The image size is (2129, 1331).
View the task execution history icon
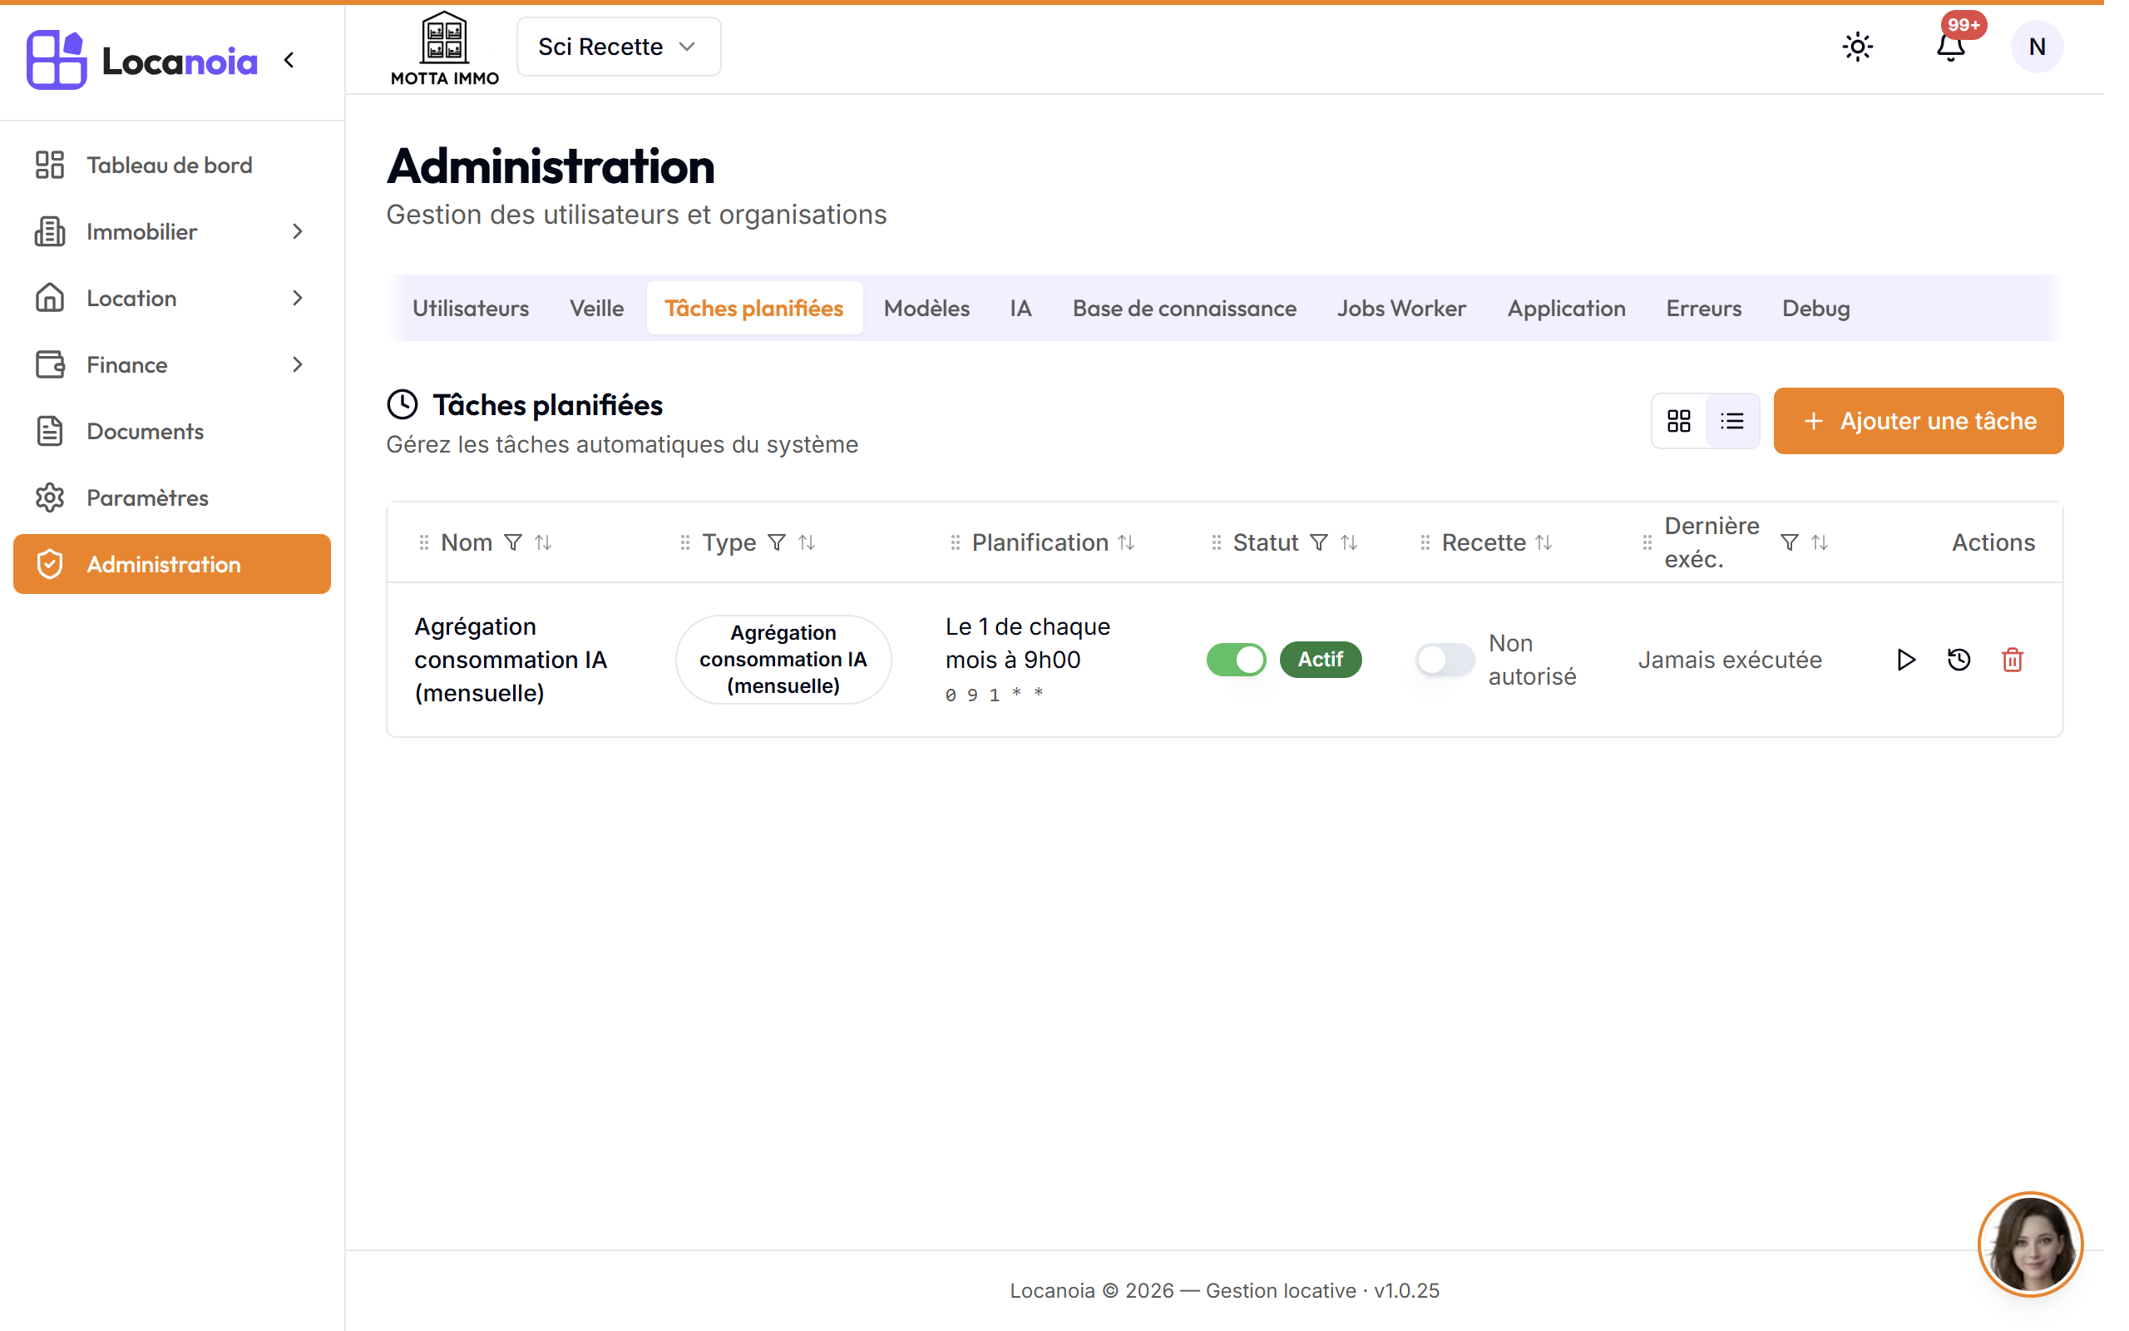pyautogui.click(x=1959, y=660)
